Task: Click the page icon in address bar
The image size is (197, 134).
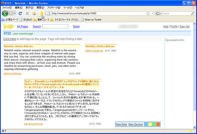Action: pyautogui.click(x=49, y=13)
